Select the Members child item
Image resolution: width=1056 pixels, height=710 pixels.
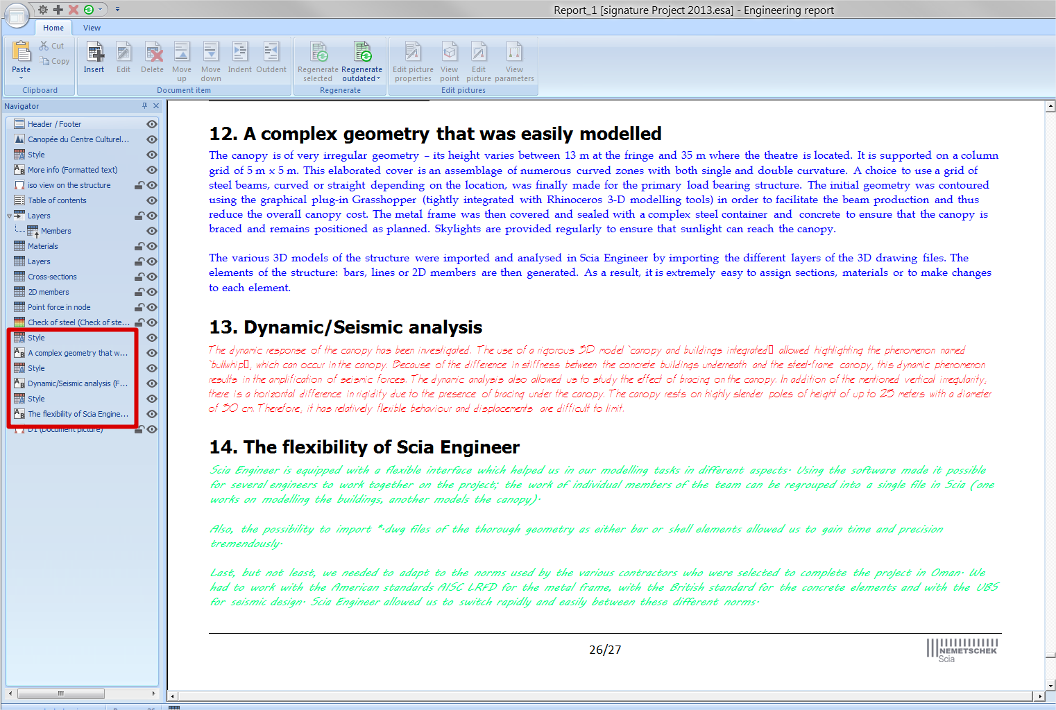56,231
